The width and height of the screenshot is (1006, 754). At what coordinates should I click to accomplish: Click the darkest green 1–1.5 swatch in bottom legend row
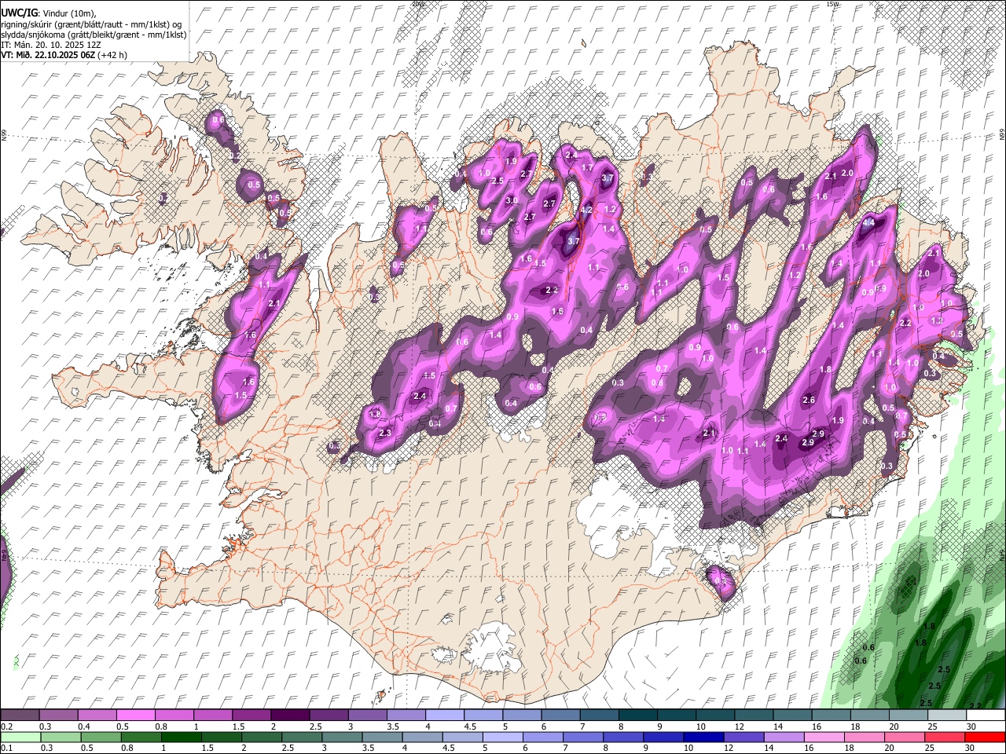[181, 738]
